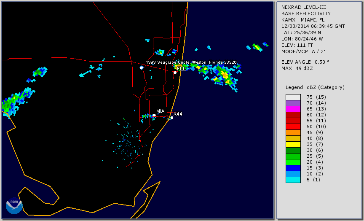Select the 30 dBZ dark green swatch
The width and height of the screenshot is (364, 221).
[293, 150]
